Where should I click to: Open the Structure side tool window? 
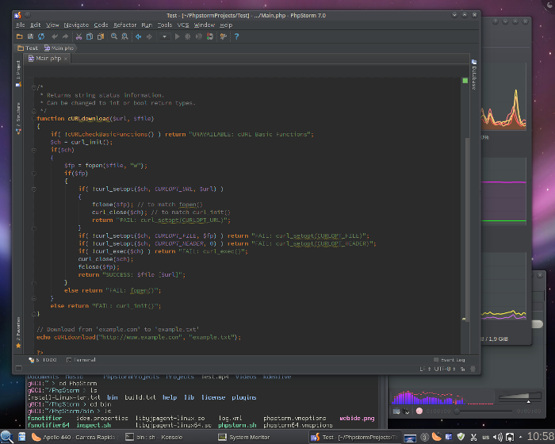(18, 118)
